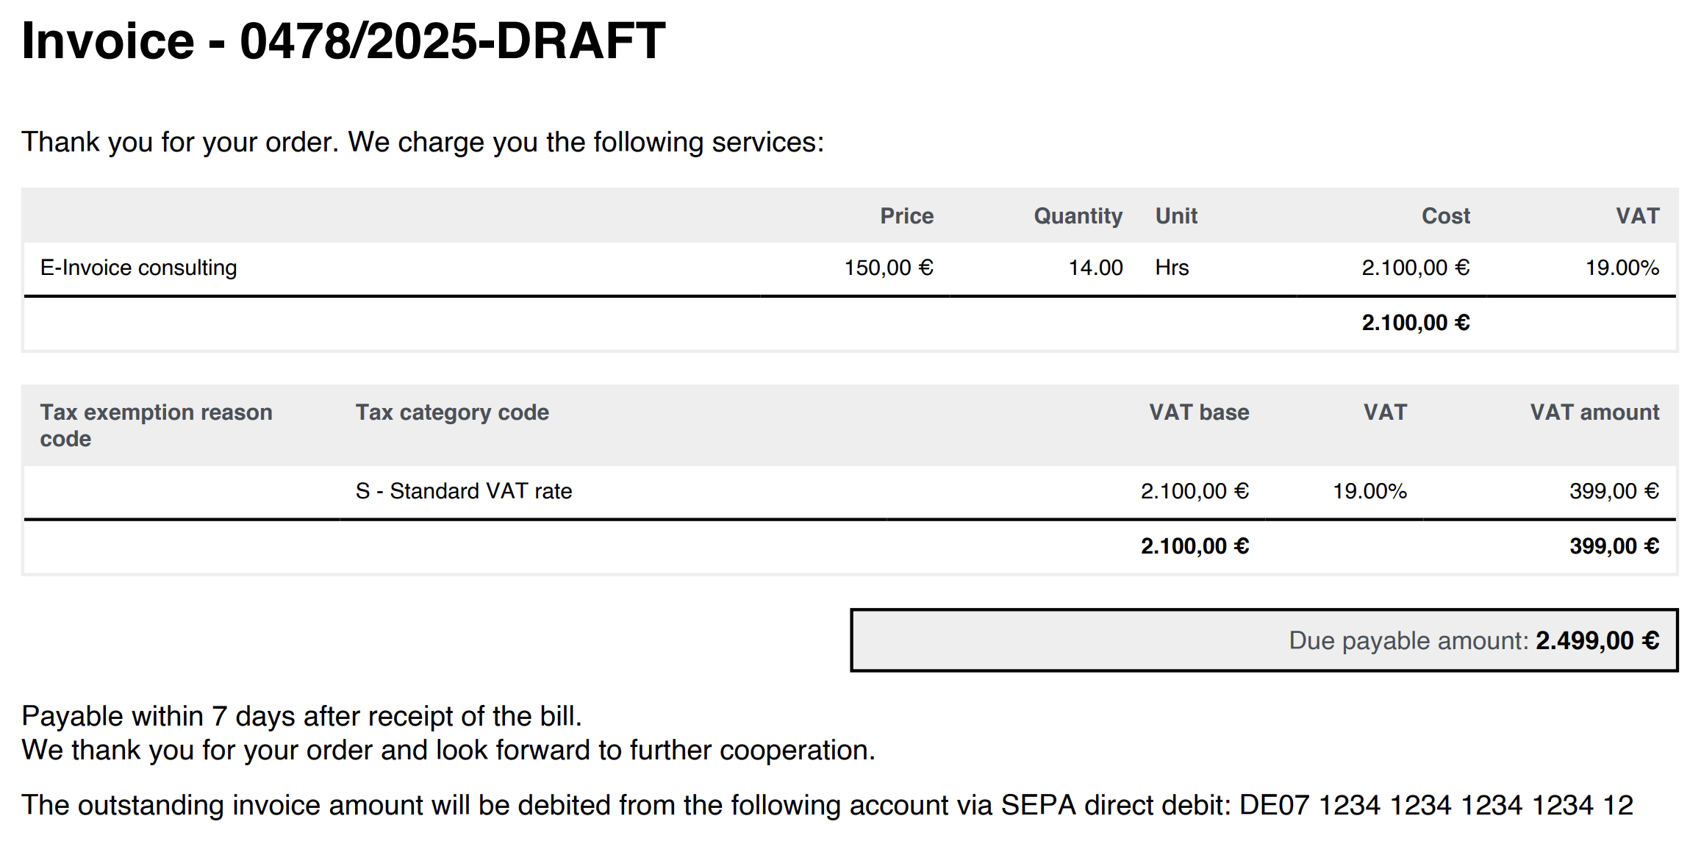Select the E-Invoice consulting line item
This screenshot has height=841, width=1701.
pyautogui.click(x=139, y=268)
